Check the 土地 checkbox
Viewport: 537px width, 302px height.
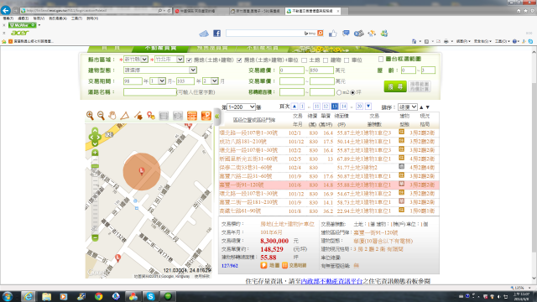coord(304,60)
